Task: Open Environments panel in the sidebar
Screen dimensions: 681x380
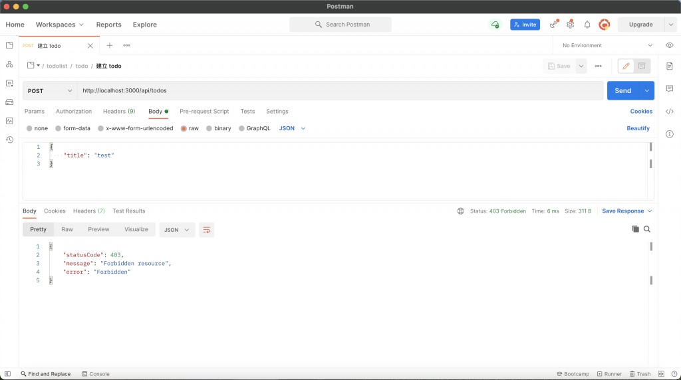Action: click(x=9, y=83)
